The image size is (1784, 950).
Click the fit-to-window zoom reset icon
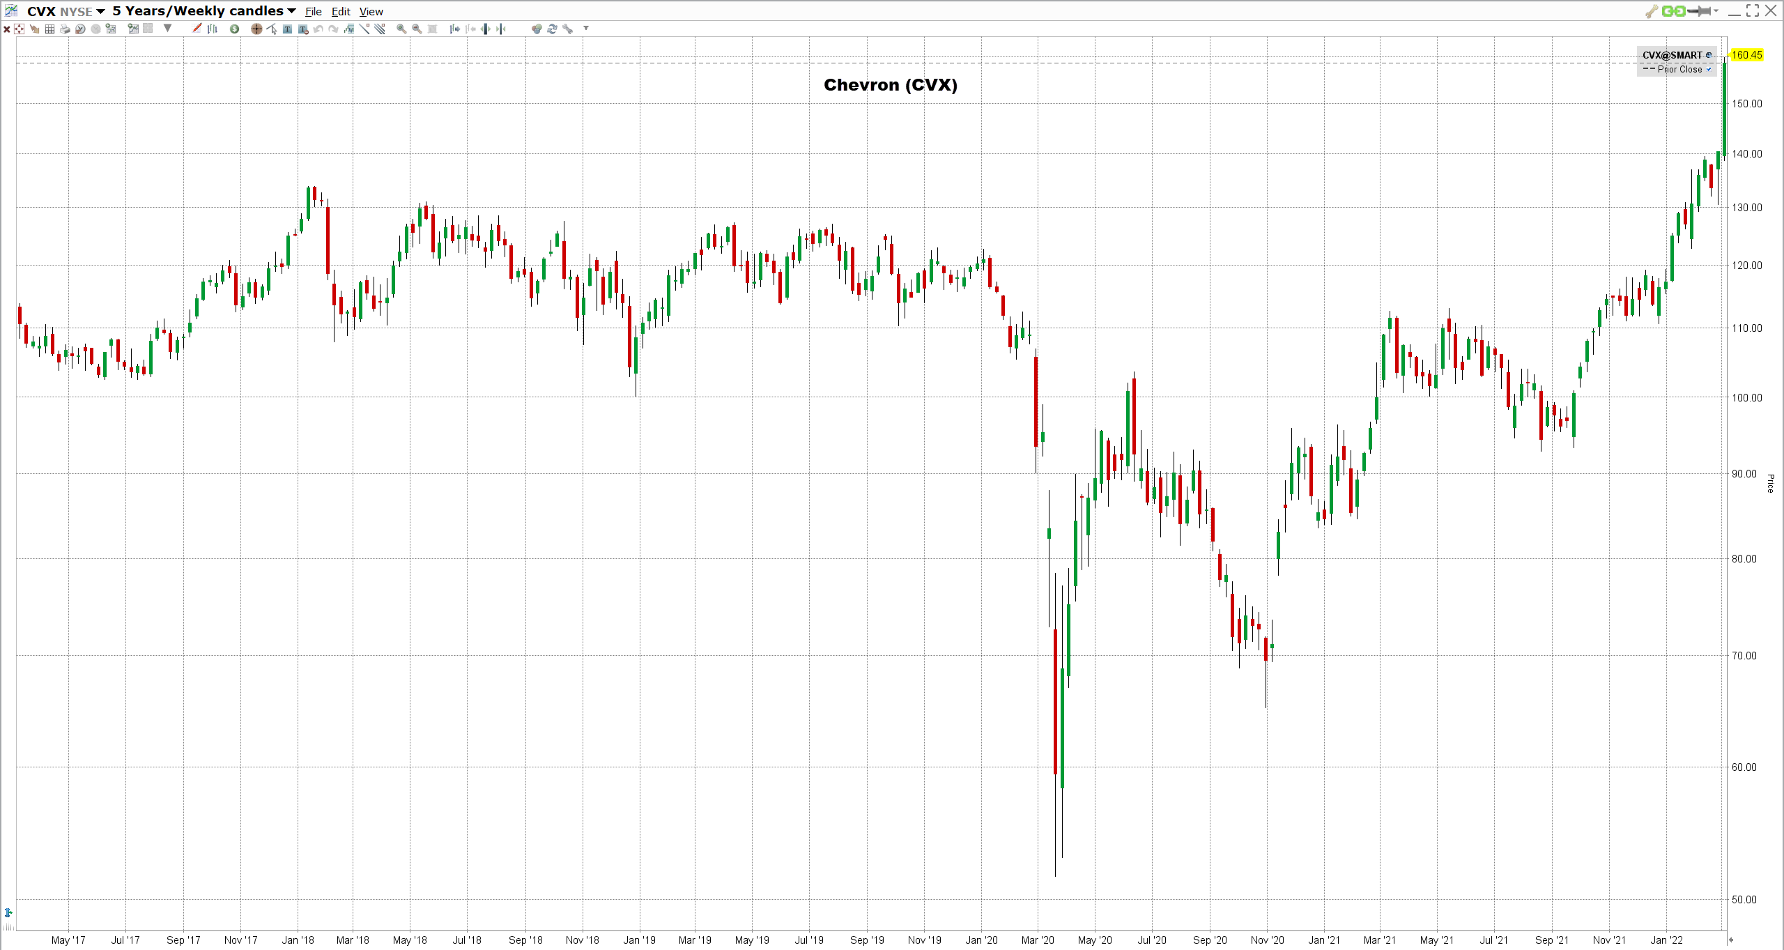pos(432,29)
